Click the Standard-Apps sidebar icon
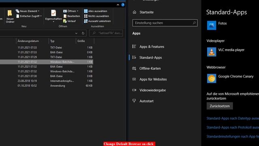Screen dimensions: 259x146 pyautogui.click(x=134, y=58)
